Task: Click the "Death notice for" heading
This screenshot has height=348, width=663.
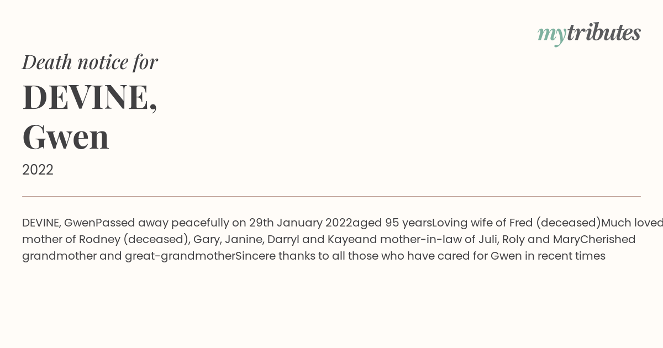Action: (x=90, y=62)
